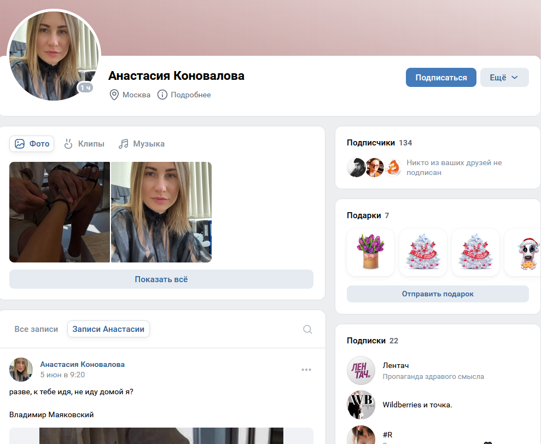
Task: Open the Wildberries и точка avatar
Action: (361, 405)
